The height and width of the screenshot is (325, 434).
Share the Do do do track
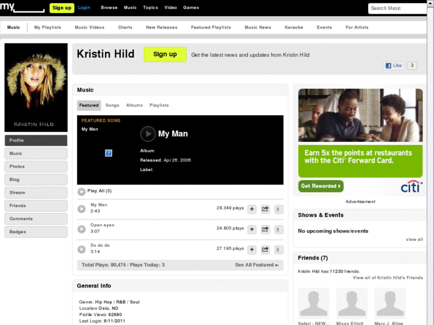[265, 249]
